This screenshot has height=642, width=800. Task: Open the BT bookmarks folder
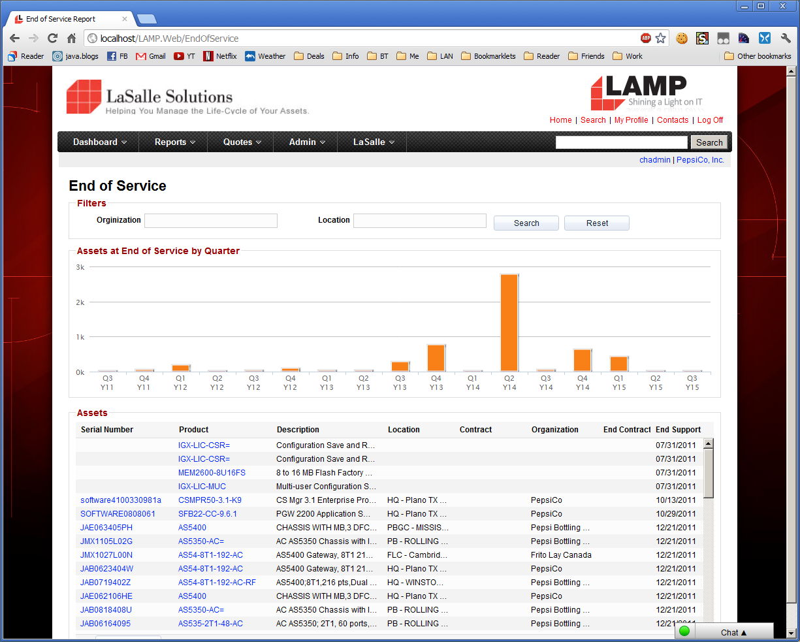click(378, 56)
